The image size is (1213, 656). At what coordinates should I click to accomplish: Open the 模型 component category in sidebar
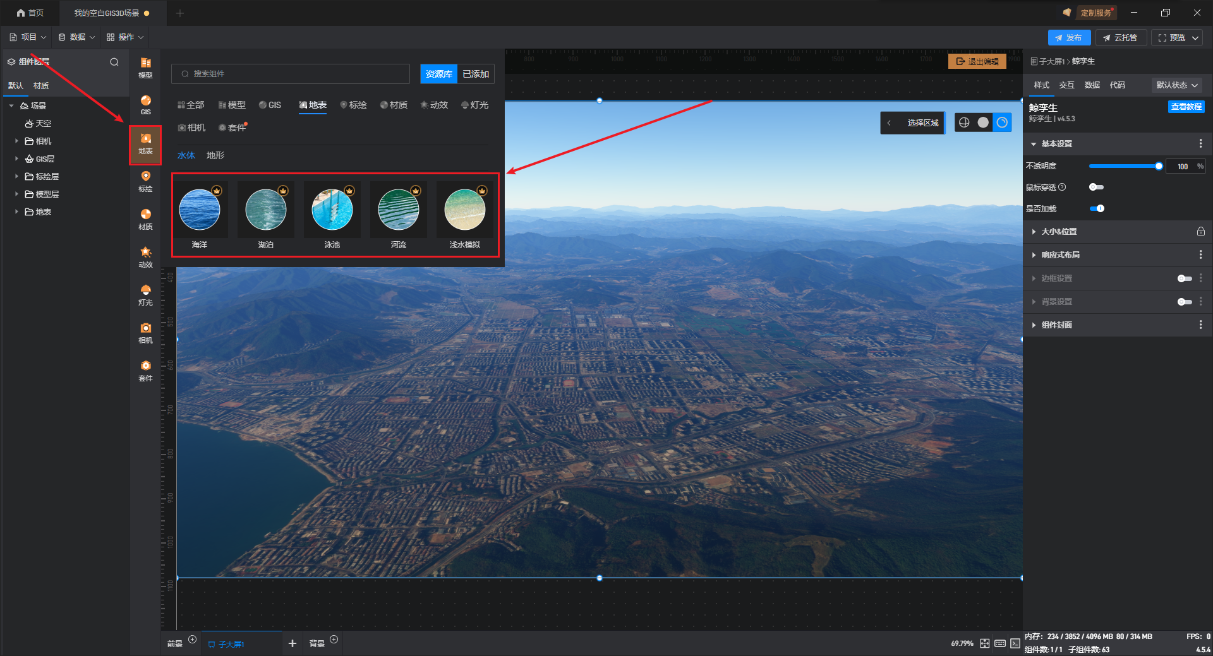pos(145,68)
